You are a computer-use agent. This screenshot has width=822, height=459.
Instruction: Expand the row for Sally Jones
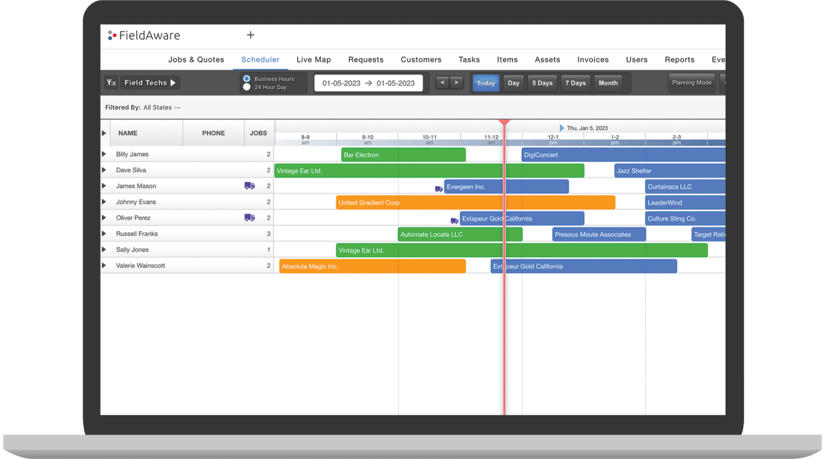tap(105, 249)
